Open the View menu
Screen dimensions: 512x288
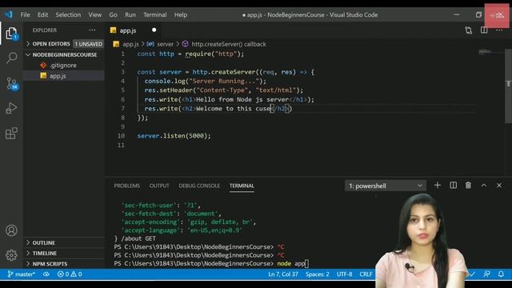tap(95, 14)
